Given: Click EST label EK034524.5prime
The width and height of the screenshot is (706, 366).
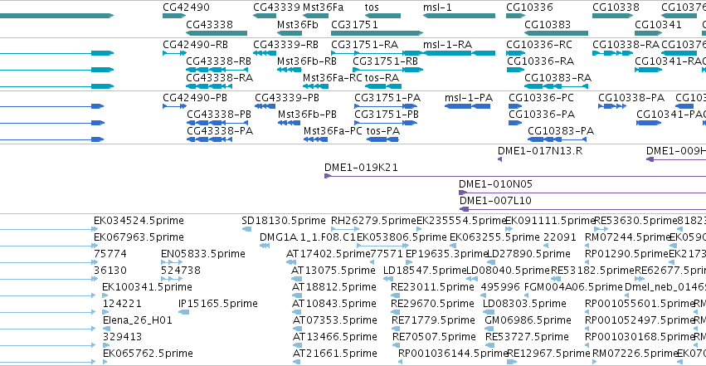Looking at the screenshot, I should [x=139, y=221].
